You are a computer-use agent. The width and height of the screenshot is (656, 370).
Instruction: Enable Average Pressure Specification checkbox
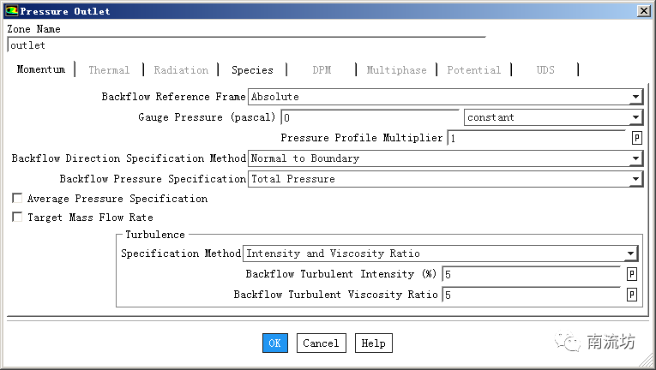coord(17,199)
